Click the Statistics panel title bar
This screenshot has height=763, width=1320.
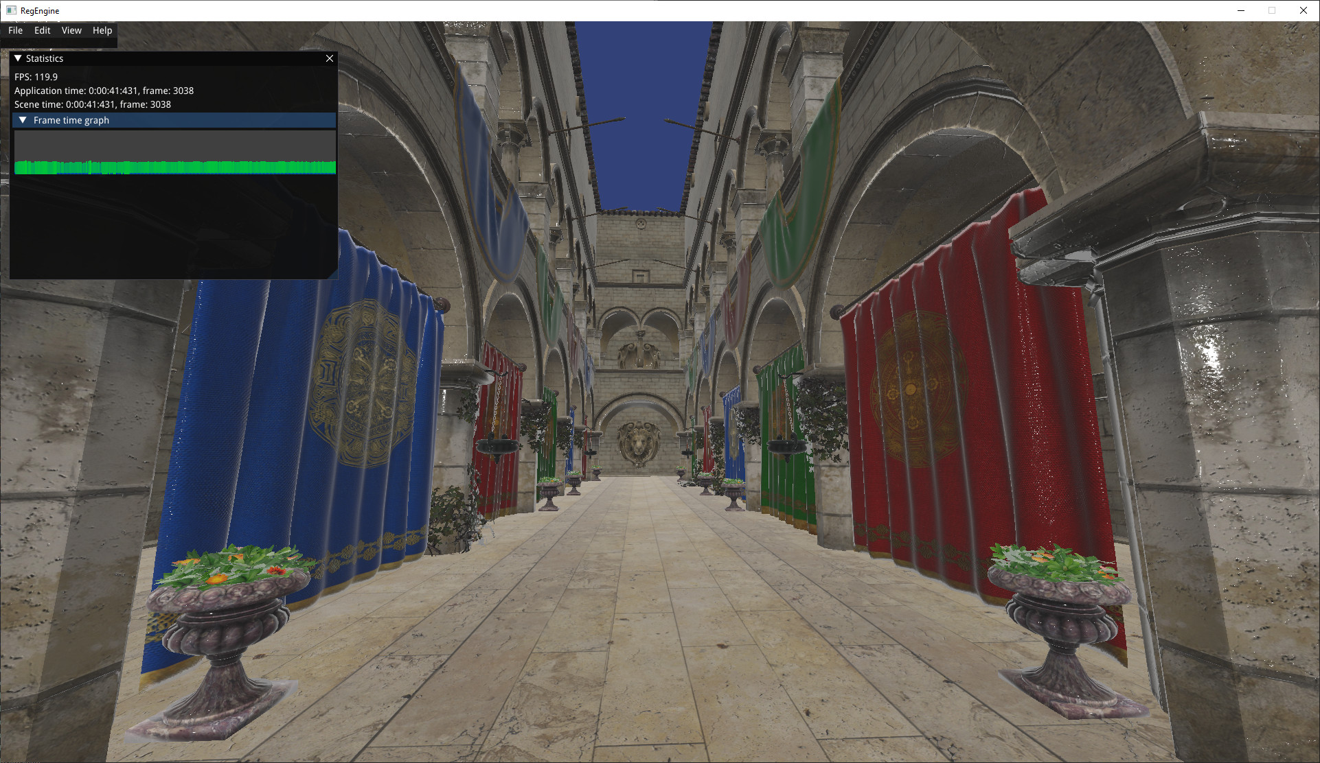pos(172,59)
